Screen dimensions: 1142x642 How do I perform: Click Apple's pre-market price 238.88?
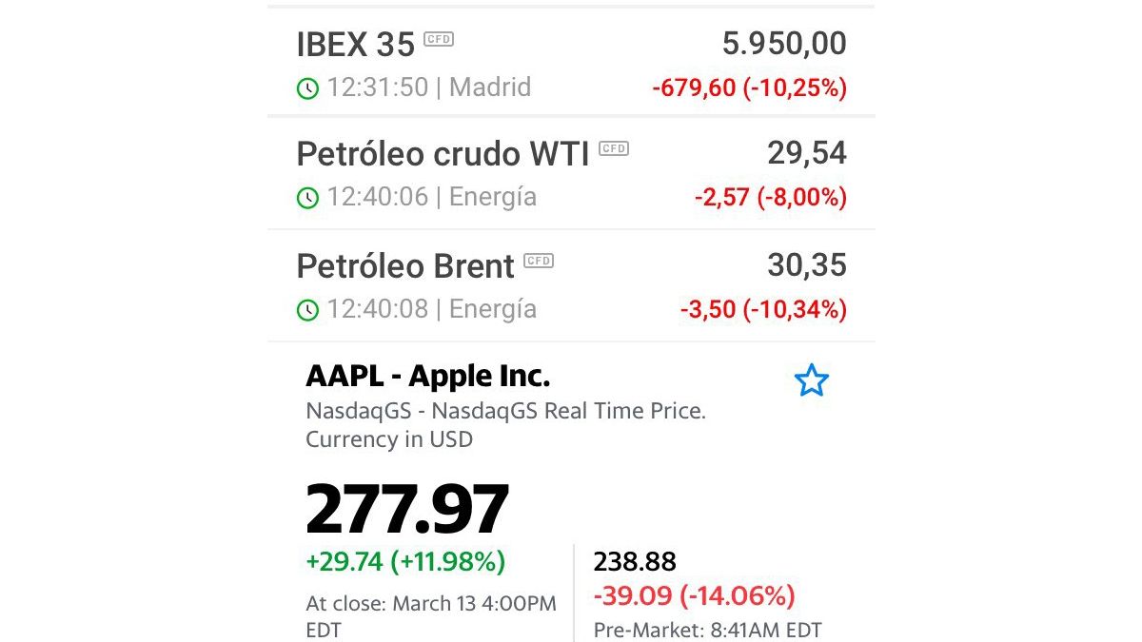pos(635,561)
